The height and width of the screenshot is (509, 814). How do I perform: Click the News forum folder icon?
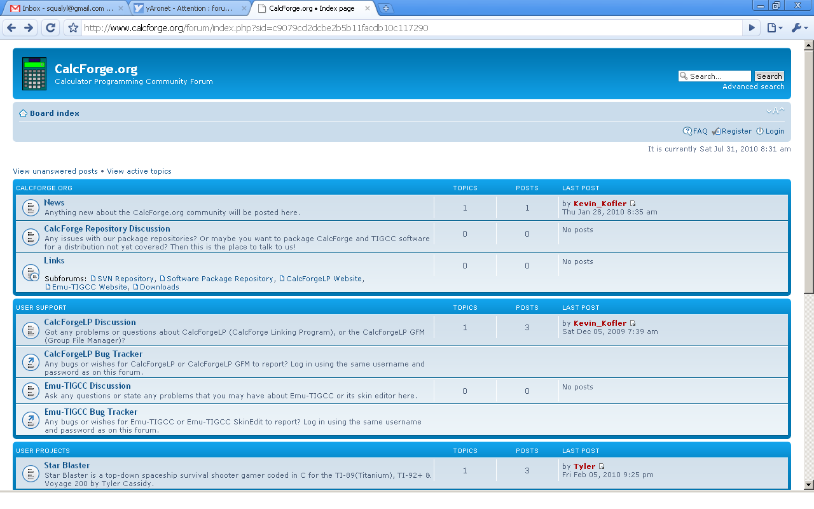tap(31, 207)
